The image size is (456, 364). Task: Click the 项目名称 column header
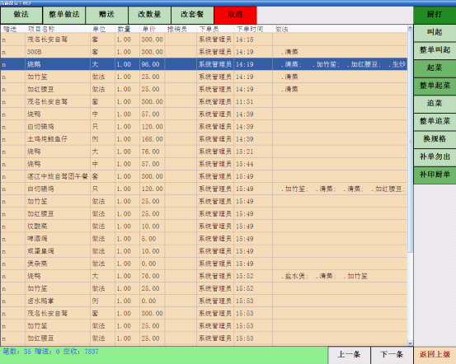click(41, 29)
